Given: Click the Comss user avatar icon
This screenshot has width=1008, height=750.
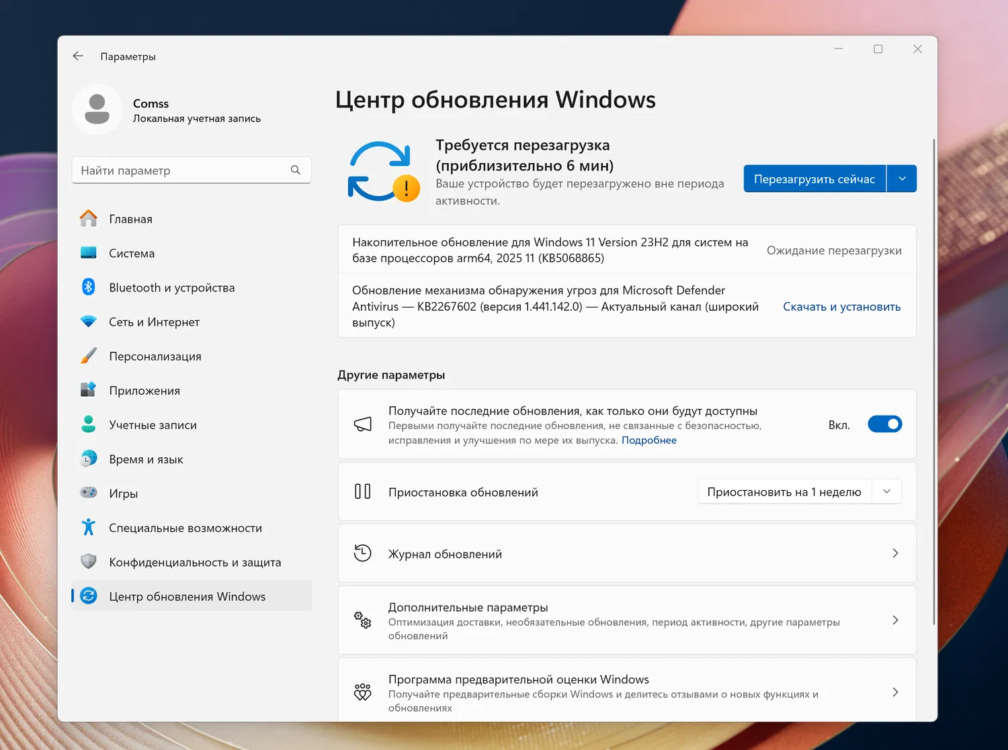Looking at the screenshot, I should [x=97, y=109].
